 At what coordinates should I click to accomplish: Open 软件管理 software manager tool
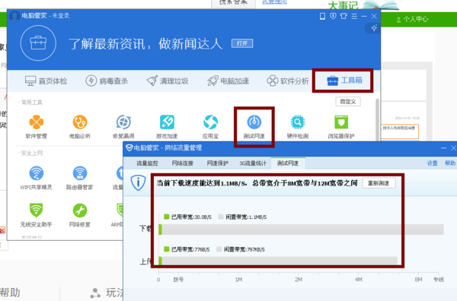click(36, 126)
